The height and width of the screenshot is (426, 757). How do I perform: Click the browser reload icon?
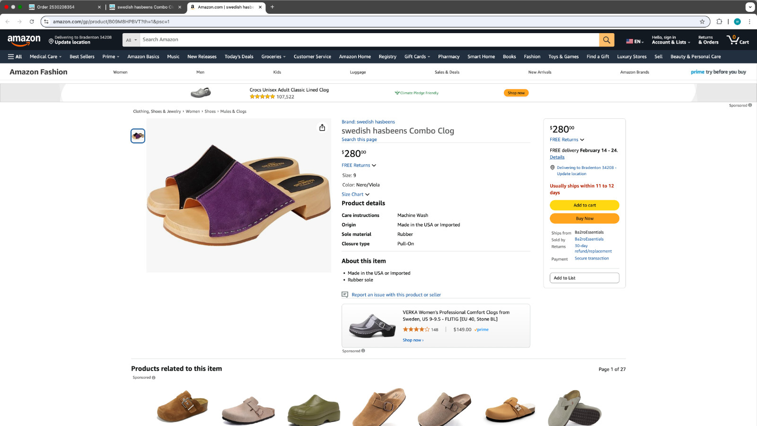pos(32,21)
